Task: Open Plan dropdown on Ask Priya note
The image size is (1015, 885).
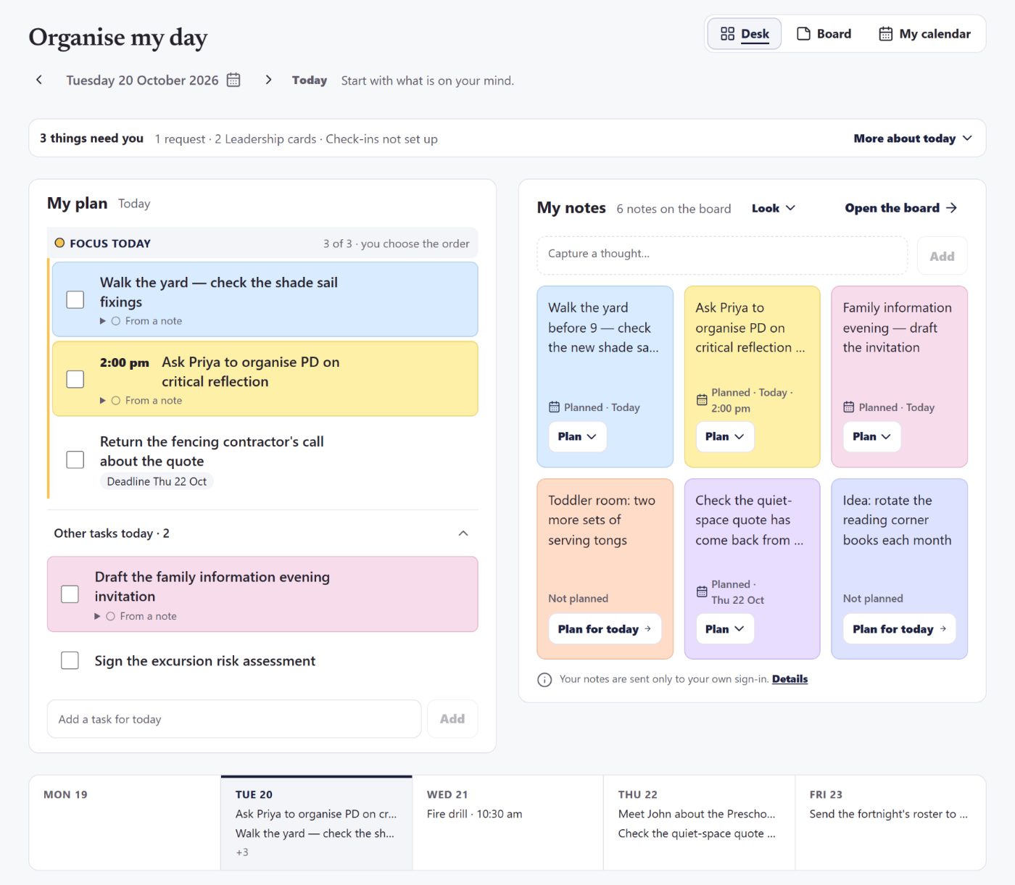Action: 724,436
